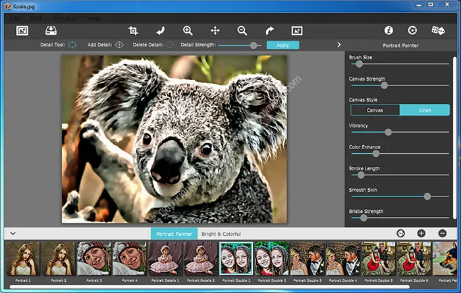Screen dimensions: 461x293
Task: Adjust the Smooth Skin slider
Action: (427, 196)
